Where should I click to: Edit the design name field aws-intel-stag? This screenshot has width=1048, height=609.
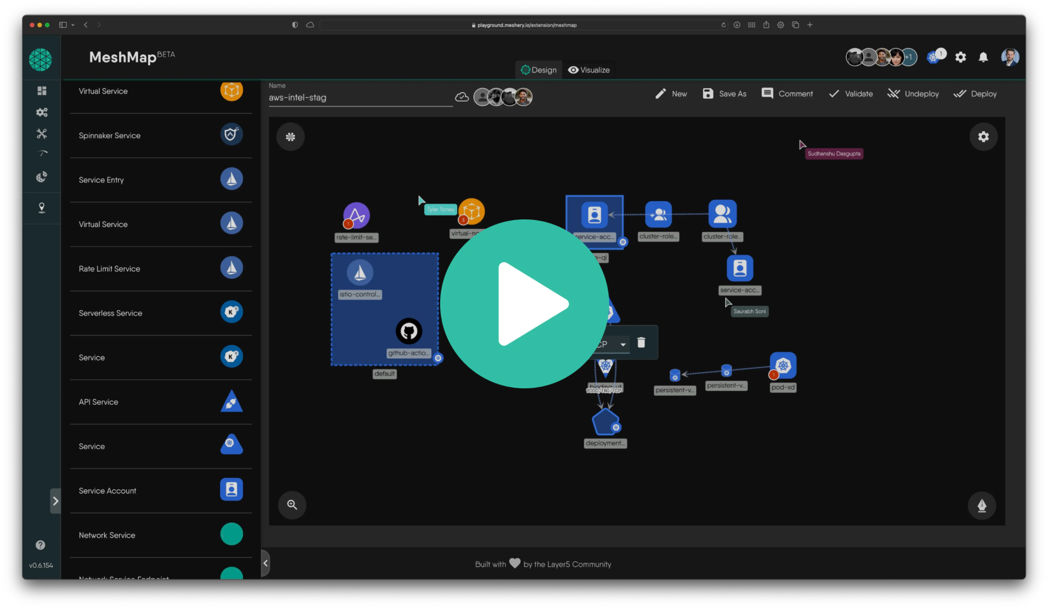360,98
